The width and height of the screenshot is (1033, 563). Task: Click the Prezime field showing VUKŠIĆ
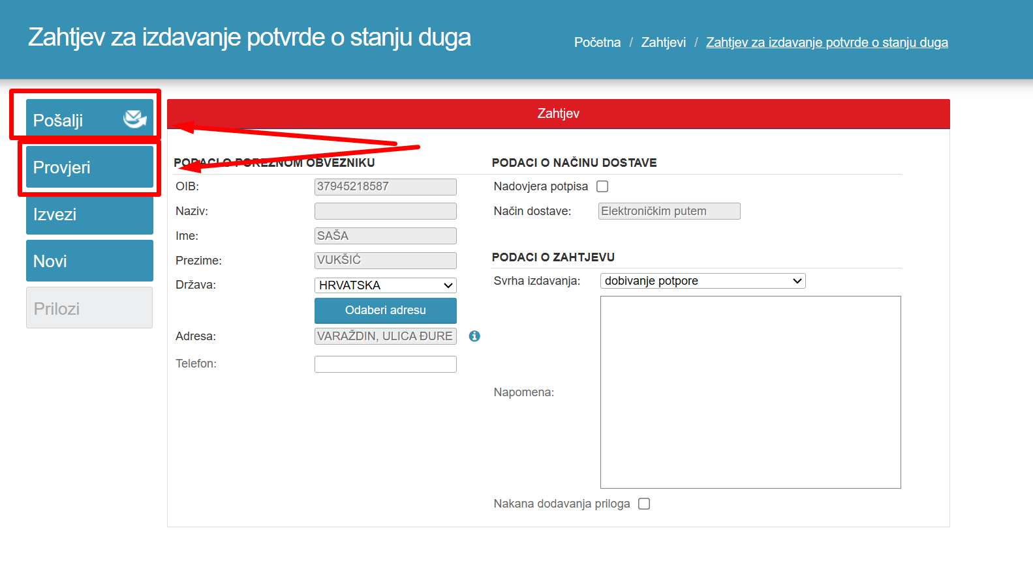[x=386, y=261]
